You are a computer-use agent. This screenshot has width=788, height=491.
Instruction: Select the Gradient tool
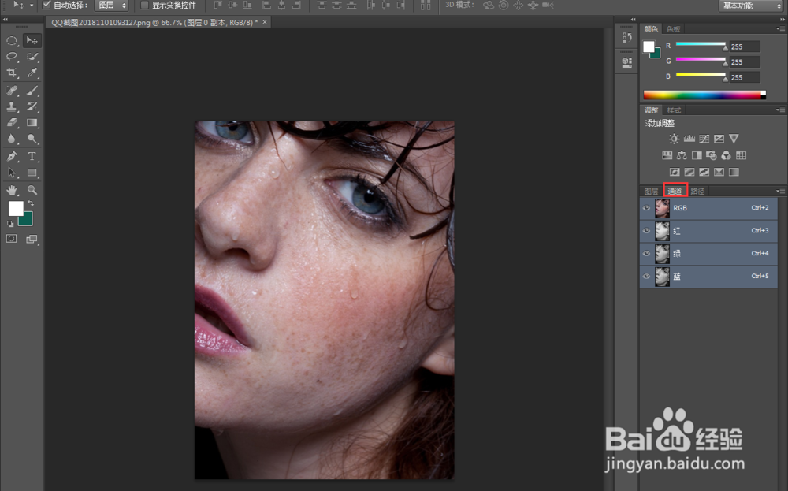pos(32,123)
